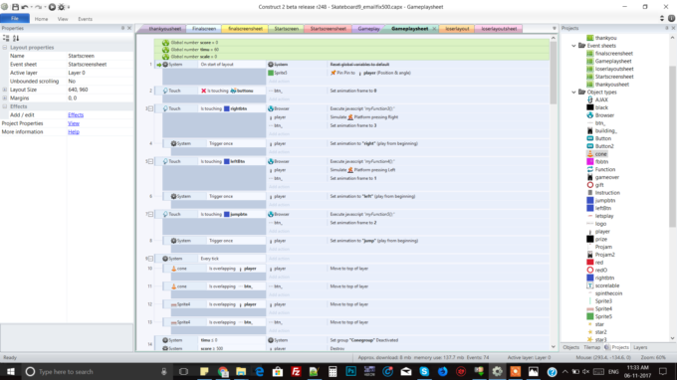
Task: Collapse event 3 sub-events
Action: coord(150,108)
